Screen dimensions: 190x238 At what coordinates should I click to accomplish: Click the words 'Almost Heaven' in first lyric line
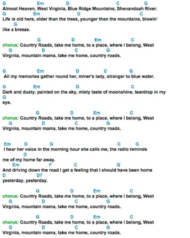tap(18, 9)
